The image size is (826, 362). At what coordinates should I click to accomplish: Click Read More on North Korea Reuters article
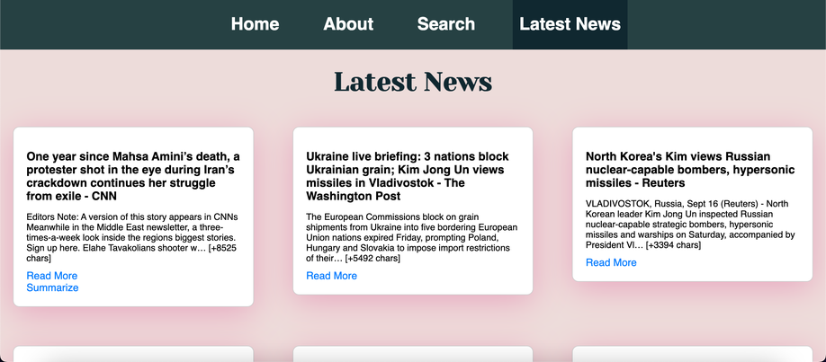611,262
